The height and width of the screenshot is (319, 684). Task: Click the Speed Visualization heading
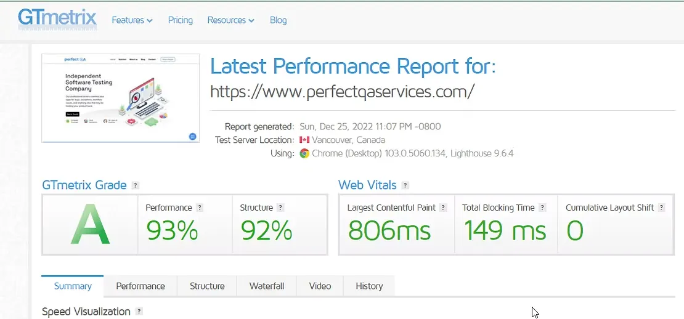click(x=86, y=312)
